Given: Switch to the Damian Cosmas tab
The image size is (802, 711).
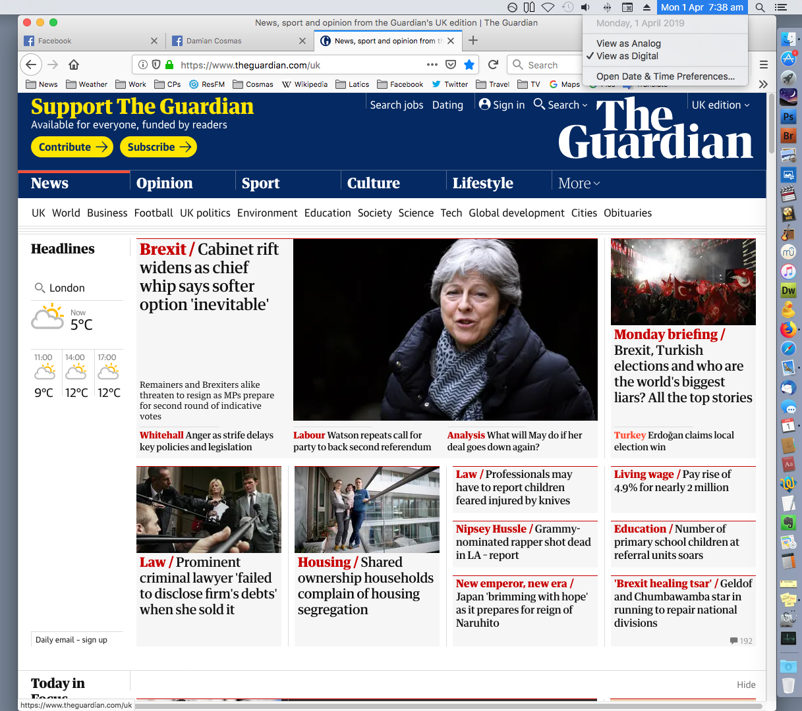Looking at the screenshot, I should tap(237, 41).
